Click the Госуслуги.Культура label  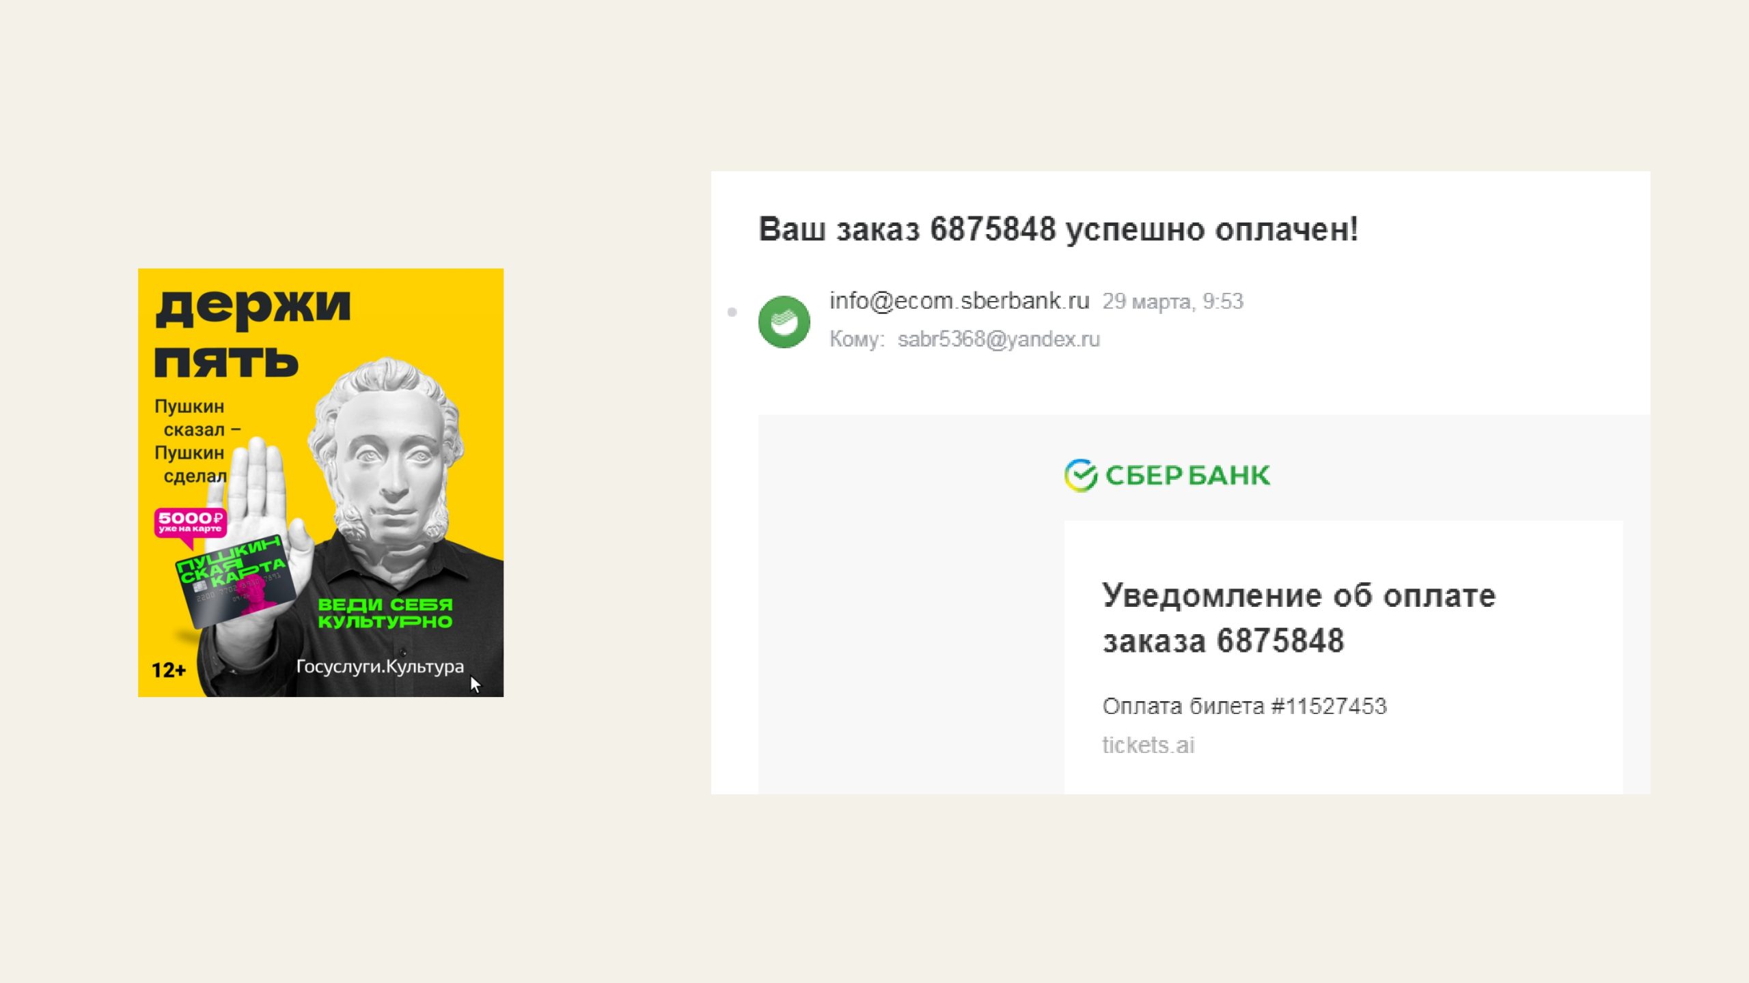coord(380,666)
